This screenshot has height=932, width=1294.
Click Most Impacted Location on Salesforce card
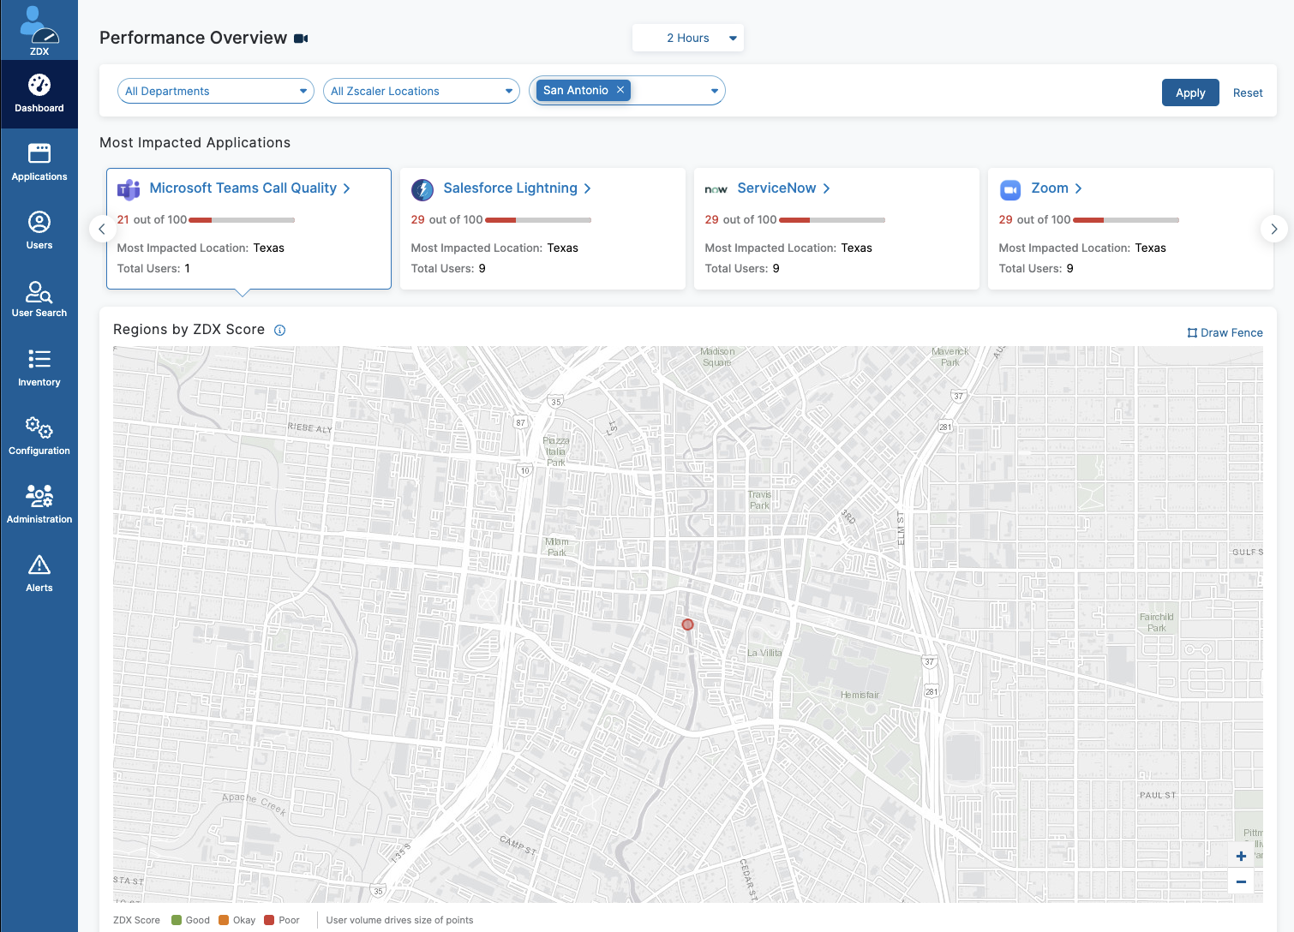click(x=494, y=248)
